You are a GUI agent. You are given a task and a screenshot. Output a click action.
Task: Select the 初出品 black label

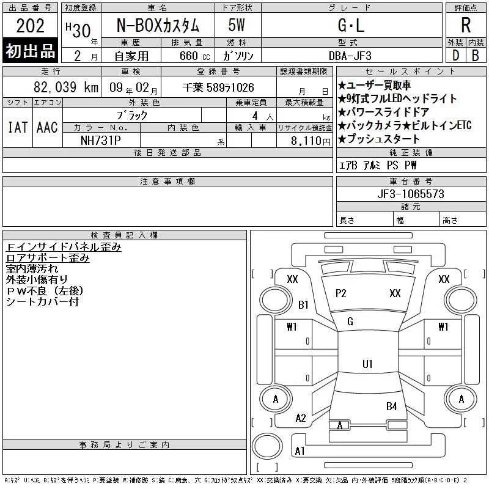click(x=30, y=51)
